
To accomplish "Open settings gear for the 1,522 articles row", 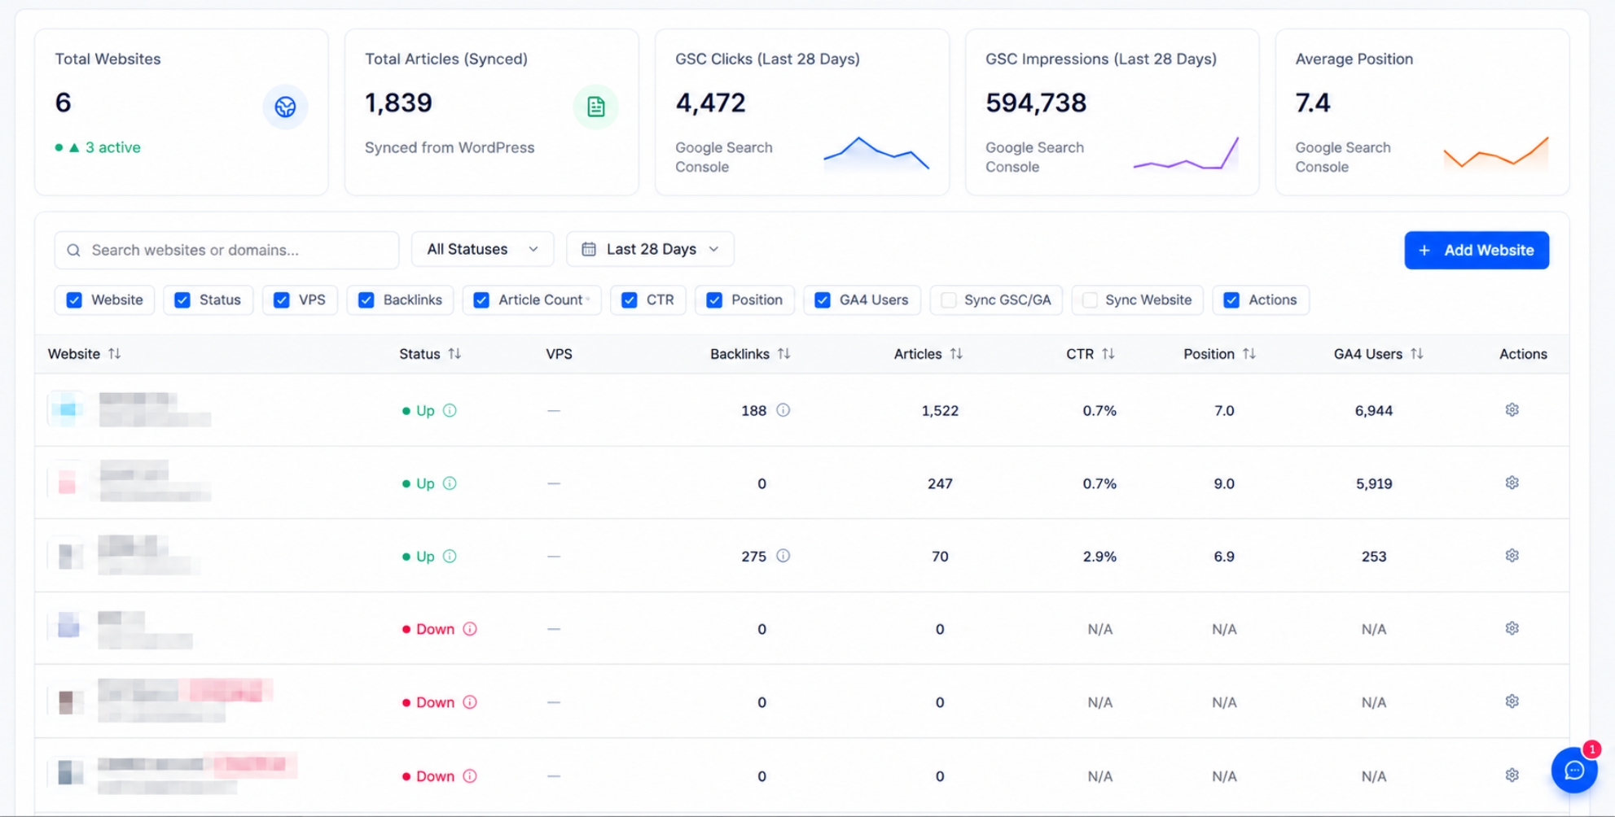I will pos(1512,410).
